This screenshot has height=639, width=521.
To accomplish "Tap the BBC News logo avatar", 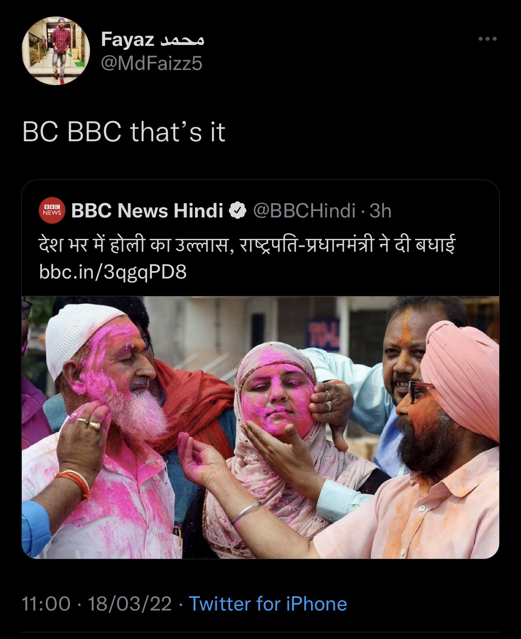I will [52, 211].
